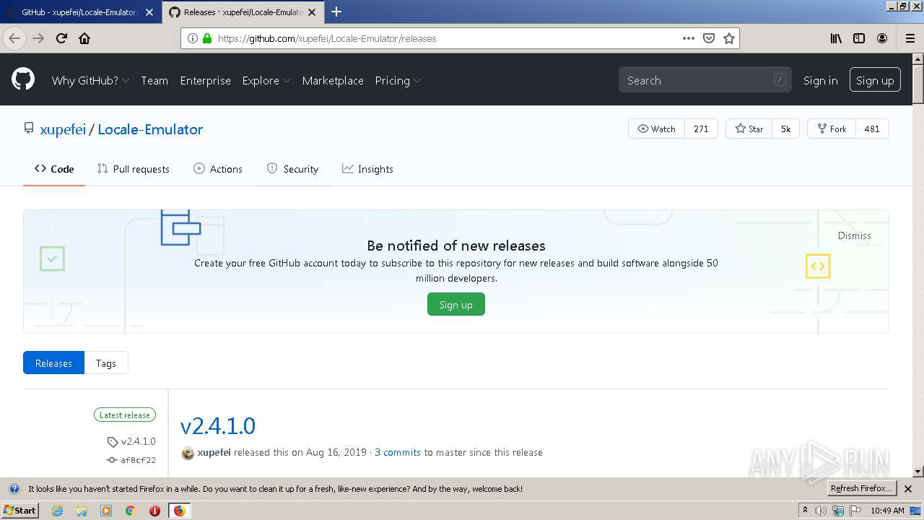924x520 pixels.
Task: Reload the page with the refresh icon
Action: coord(61,38)
